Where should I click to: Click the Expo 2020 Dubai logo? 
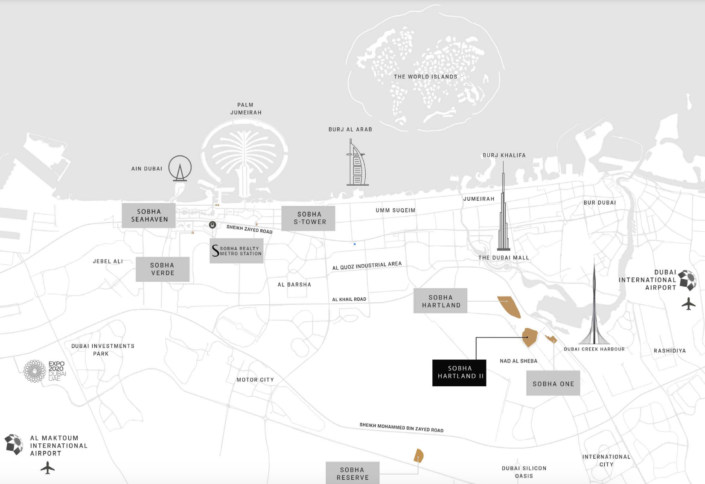(44, 371)
